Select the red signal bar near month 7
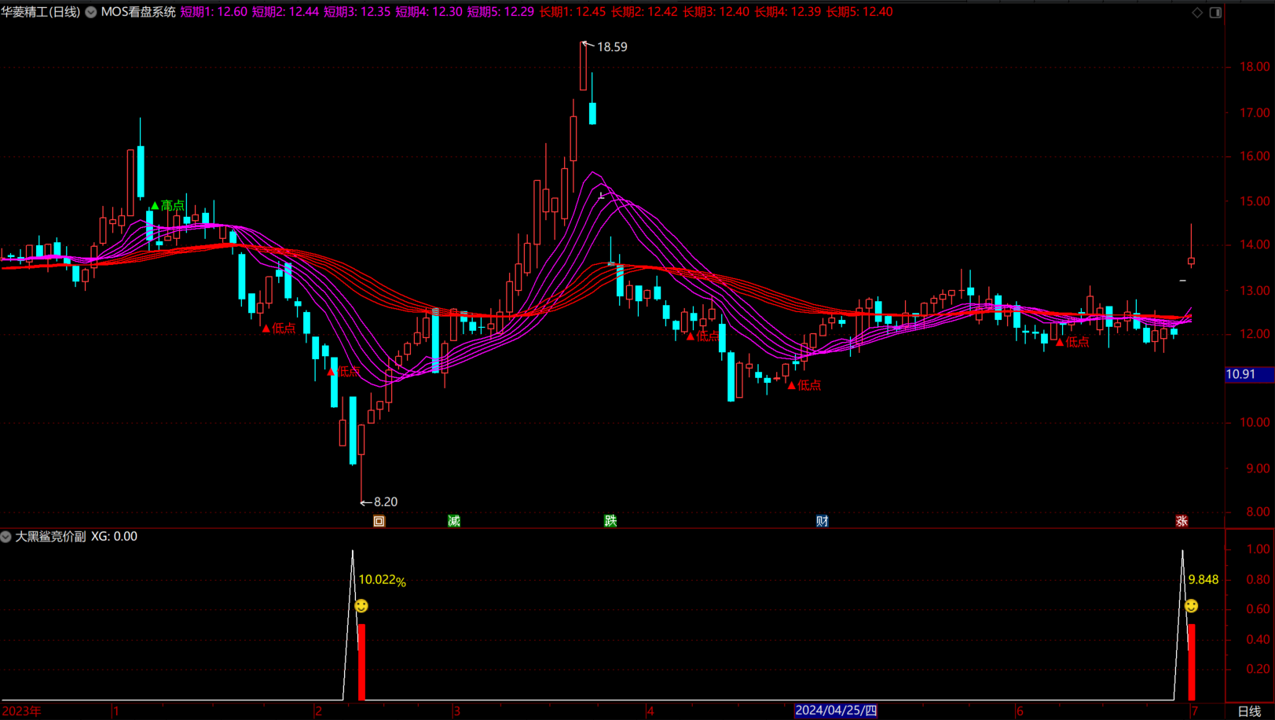Viewport: 1275px width, 720px height. tap(1192, 662)
